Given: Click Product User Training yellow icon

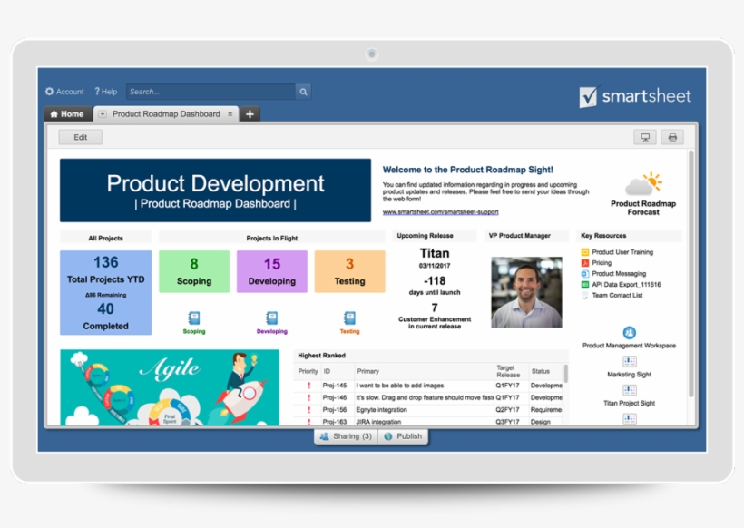Looking at the screenshot, I should coord(585,252).
